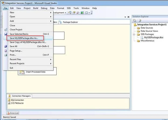The height and width of the screenshot is (120, 168).
Task: Open the arrow beside the Command Window icon
Action: [x=89, y=13]
